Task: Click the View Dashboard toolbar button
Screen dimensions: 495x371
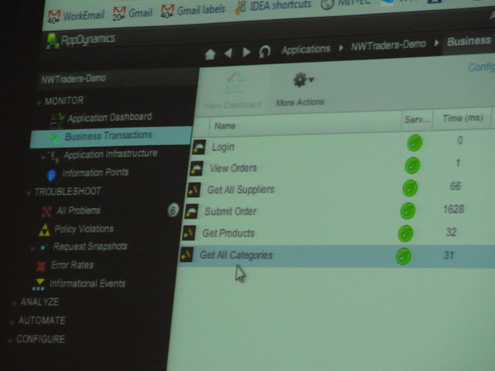Action: pyautogui.click(x=233, y=91)
